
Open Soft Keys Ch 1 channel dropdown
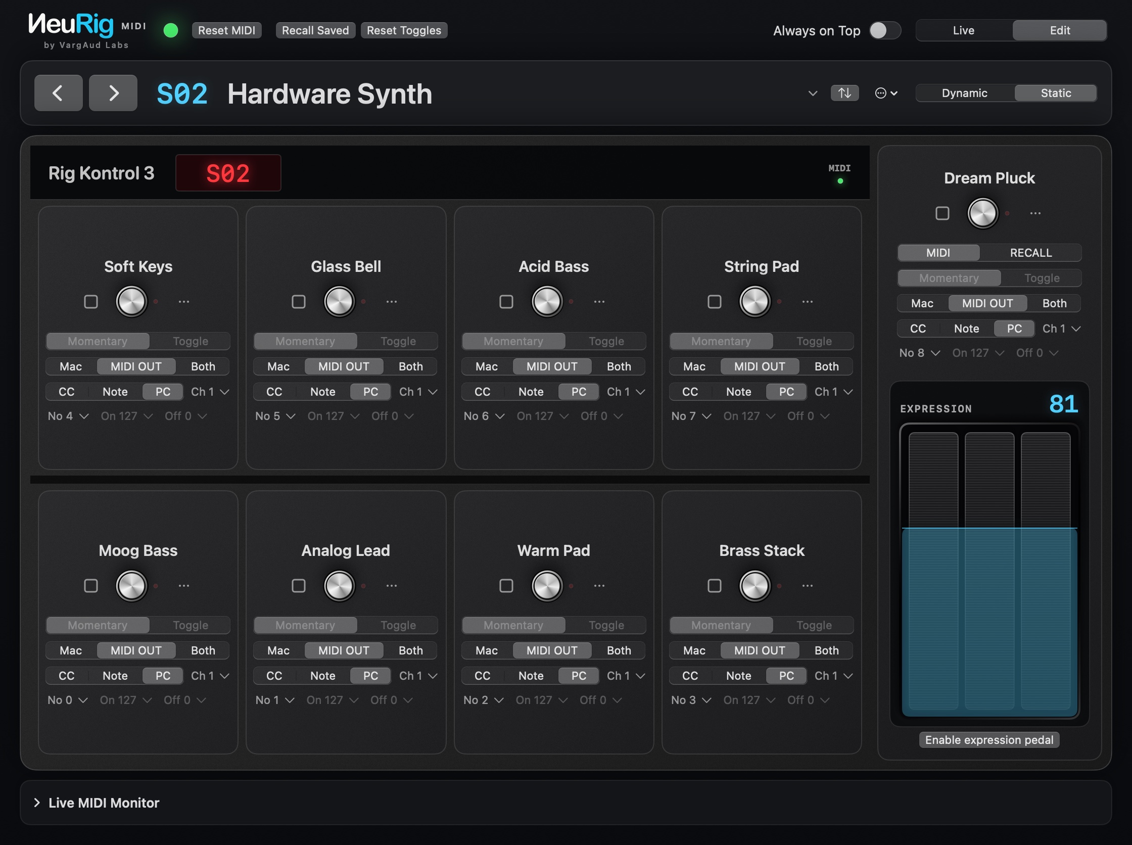[x=210, y=392]
